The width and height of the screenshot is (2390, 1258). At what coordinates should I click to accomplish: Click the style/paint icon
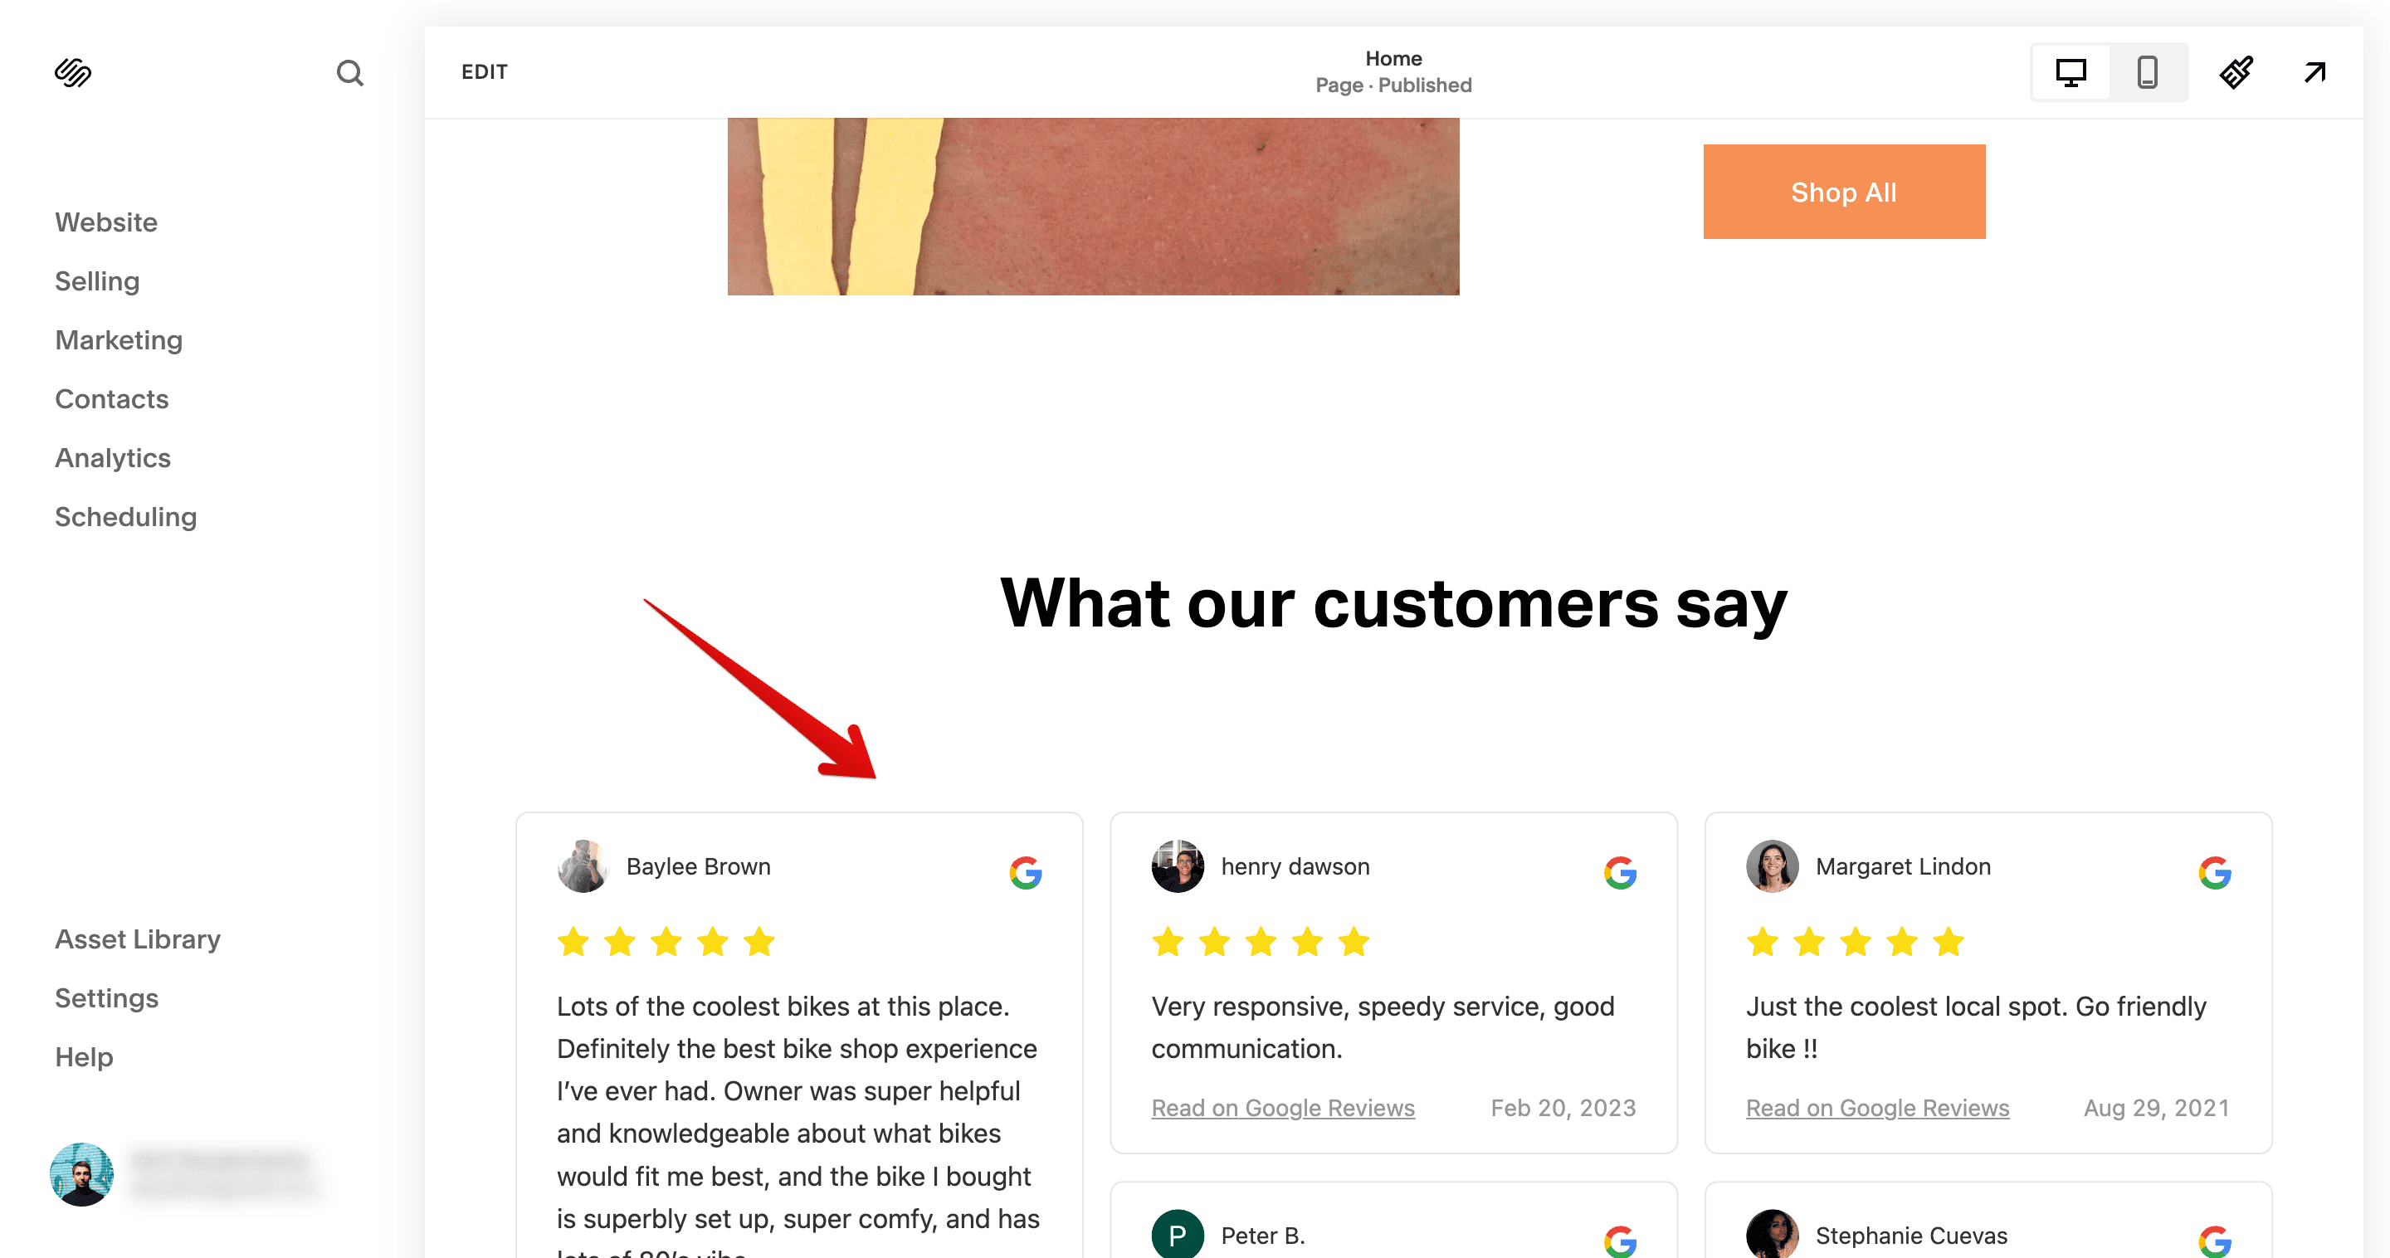coord(2235,71)
